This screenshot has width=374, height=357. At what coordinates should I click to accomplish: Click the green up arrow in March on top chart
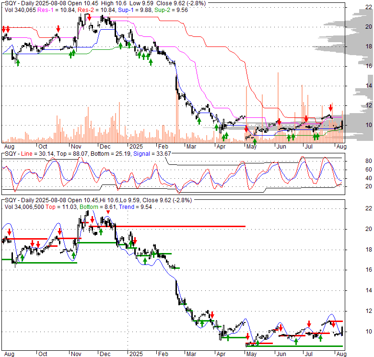(199, 121)
